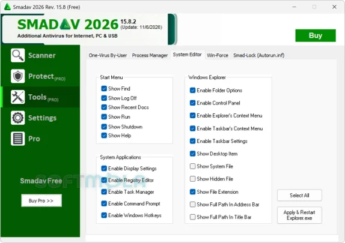
Task: Toggle Enable Explorer's Context Menu
Action: point(192,116)
